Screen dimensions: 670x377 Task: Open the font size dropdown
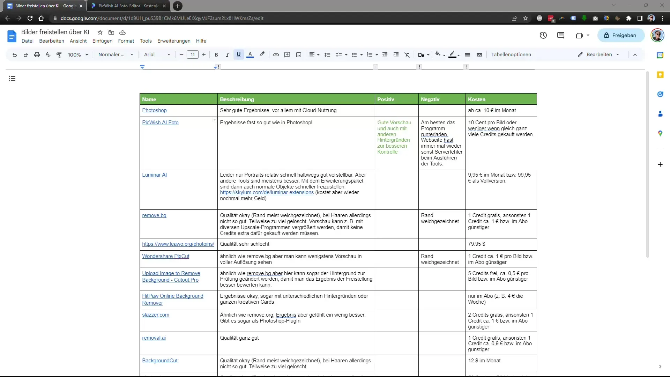coord(193,54)
